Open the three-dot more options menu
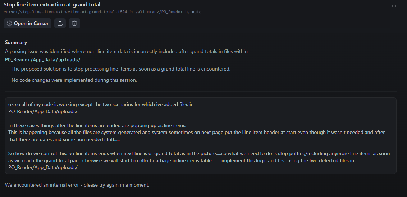This screenshot has height=197, width=407. tap(394, 6)
